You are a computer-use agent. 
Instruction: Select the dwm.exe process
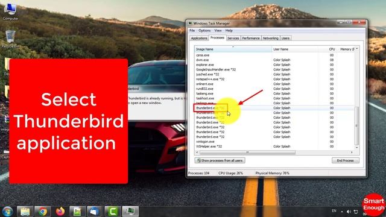pyautogui.click(x=274, y=60)
